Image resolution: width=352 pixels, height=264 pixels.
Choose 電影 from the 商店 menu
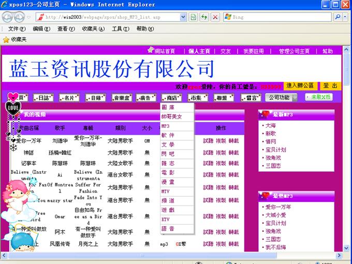click(168, 172)
